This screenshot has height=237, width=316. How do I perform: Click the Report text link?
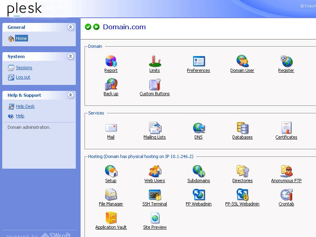(111, 70)
